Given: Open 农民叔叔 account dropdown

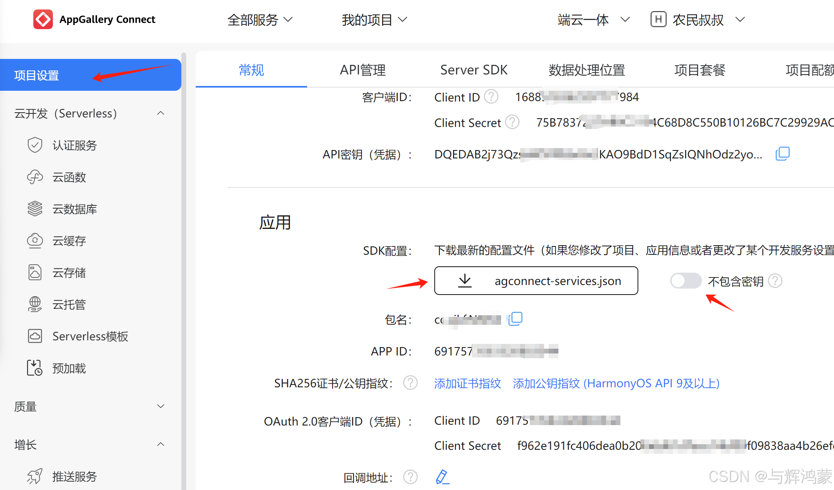Looking at the screenshot, I should (698, 20).
